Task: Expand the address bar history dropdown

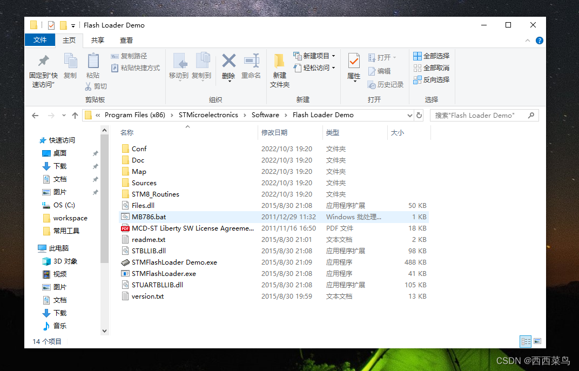Action: [409, 116]
